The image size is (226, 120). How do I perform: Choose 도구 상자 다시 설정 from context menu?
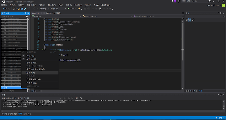point(40,69)
